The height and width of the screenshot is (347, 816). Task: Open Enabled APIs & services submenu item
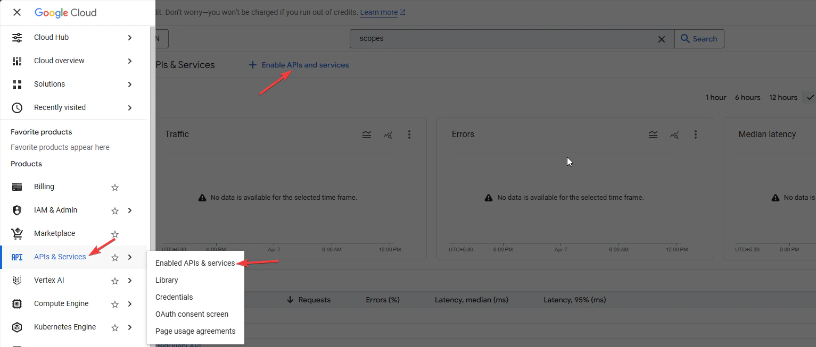click(195, 263)
